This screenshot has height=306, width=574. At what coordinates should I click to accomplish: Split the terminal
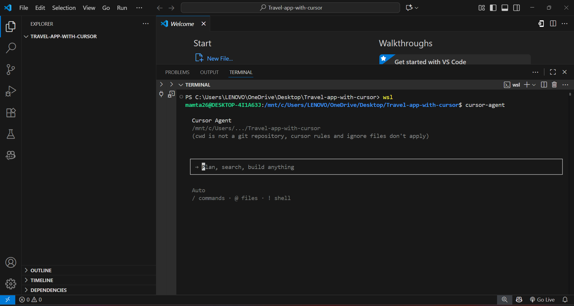(x=543, y=84)
